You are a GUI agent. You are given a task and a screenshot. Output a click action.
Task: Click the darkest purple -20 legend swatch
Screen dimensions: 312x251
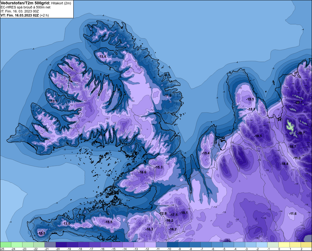pos(61,244)
